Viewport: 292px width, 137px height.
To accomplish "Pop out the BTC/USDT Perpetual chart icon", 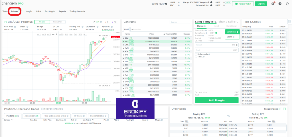I will (x=5, y=22).
